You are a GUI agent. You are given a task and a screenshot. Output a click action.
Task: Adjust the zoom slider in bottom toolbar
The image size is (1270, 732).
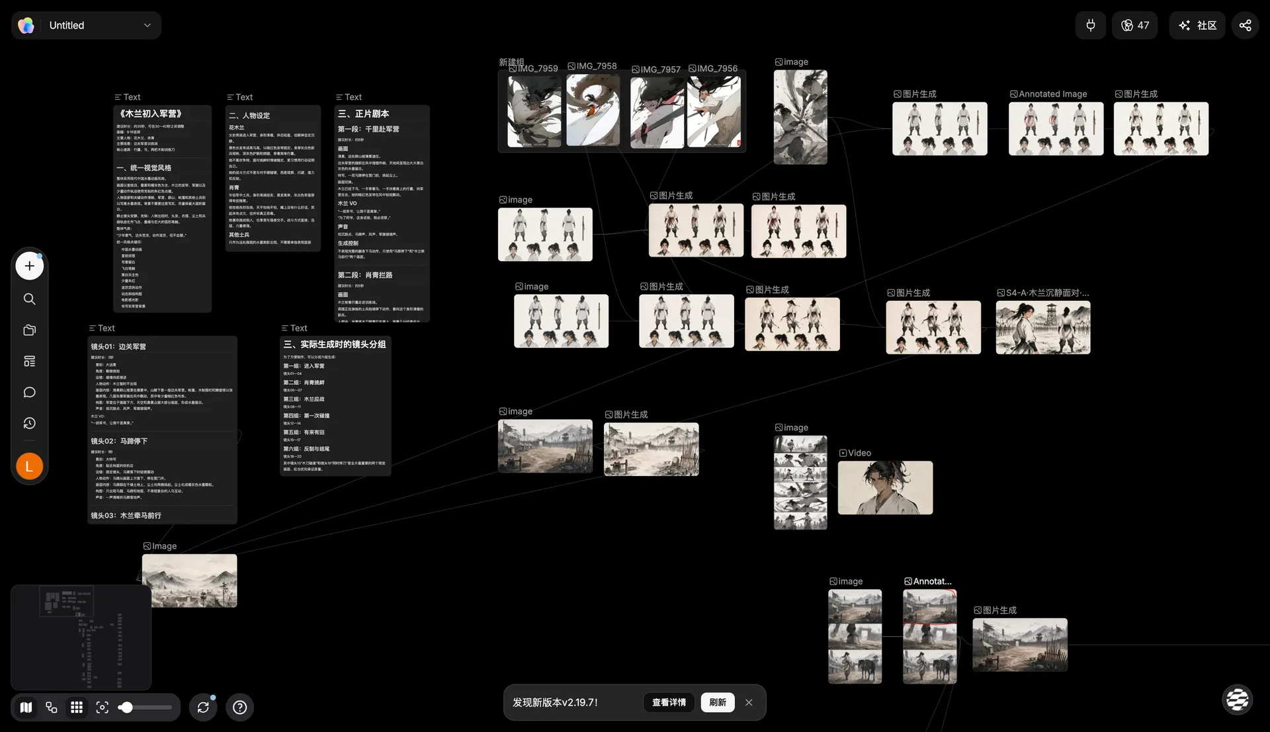tap(145, 708)
